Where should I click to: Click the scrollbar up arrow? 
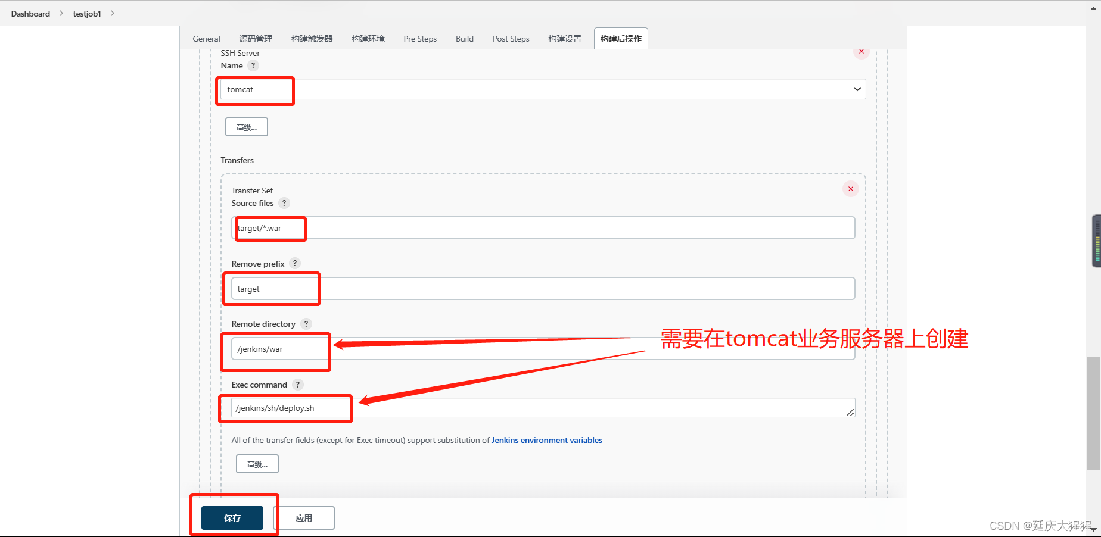tap(1093, 8)
